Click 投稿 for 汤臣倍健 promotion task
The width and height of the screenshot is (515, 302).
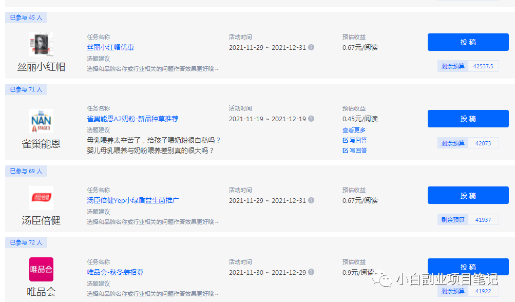pos(467,195)
